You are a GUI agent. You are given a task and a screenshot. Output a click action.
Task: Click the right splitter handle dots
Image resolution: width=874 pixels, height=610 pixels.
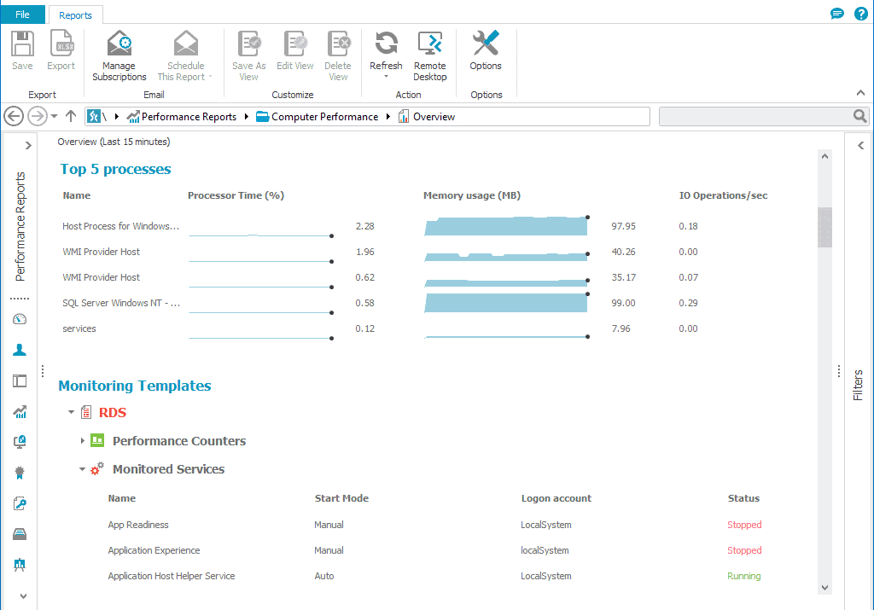coord(839,370)
